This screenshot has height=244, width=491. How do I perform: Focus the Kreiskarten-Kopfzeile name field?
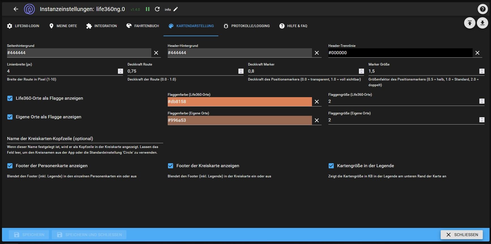85,139
